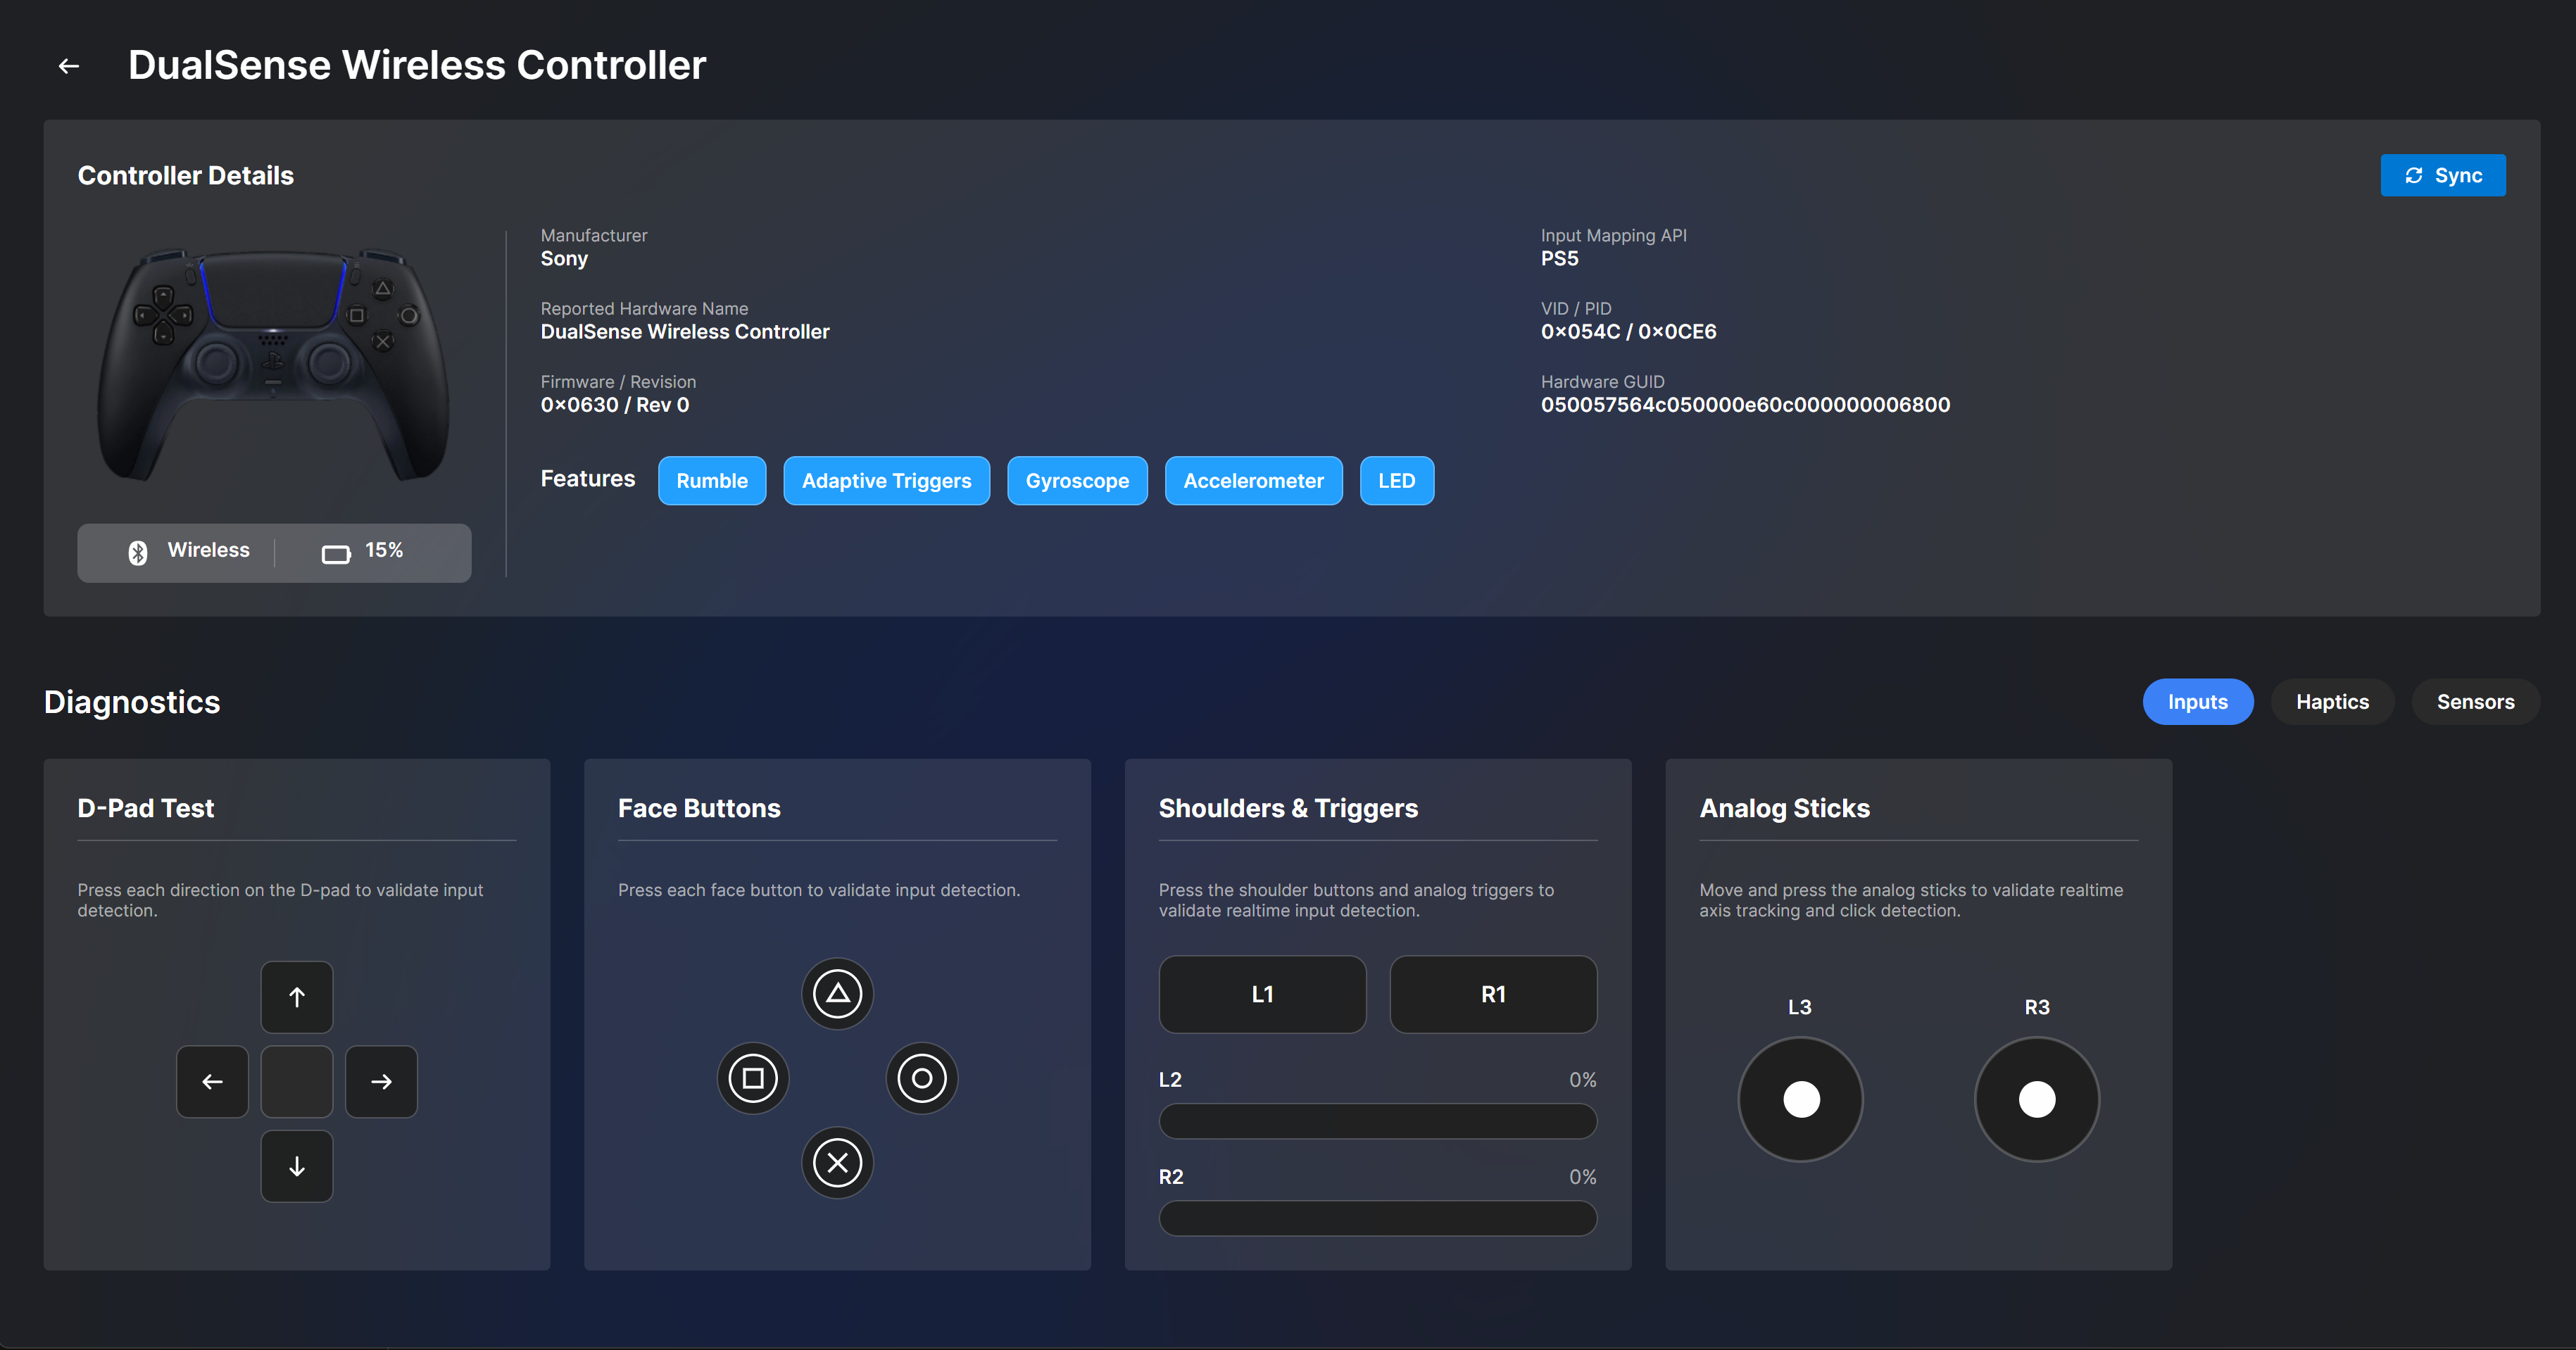Click the Circle face button
The width and height of the screenshot is (2576, 1350).
click(x=922, y=1078)
